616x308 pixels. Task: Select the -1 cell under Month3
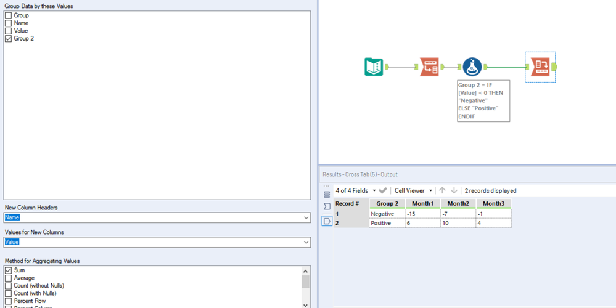click(494, 214)
